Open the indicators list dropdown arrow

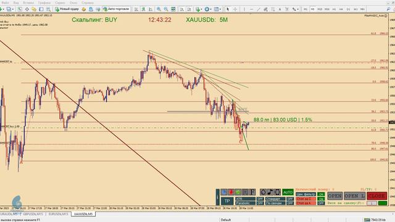201,9
